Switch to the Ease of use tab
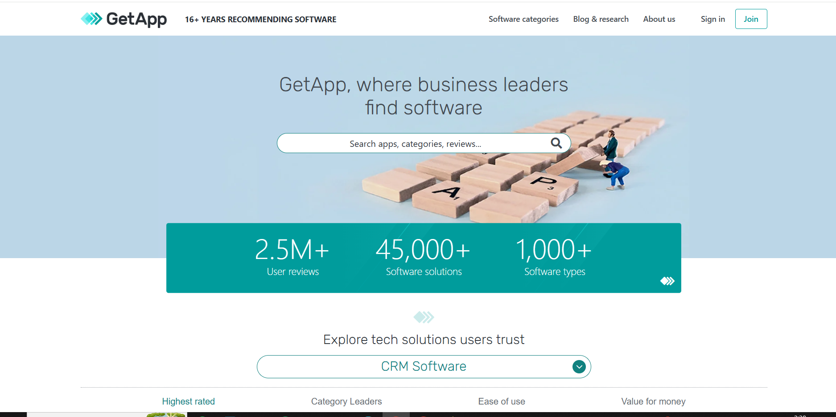Image resolution: width=836 pixels, height=417 pixels. [502, 401]
